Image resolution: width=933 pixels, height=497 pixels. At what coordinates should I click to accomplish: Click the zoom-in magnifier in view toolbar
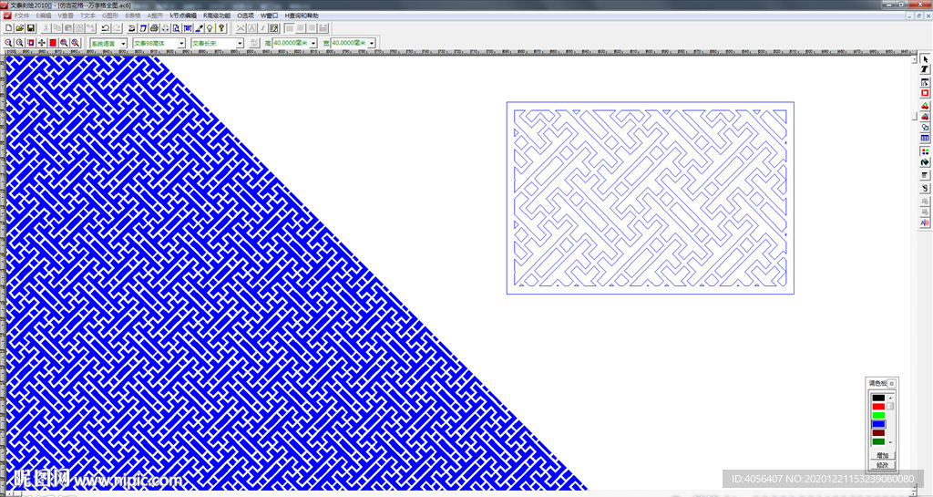tap(8, 43)
